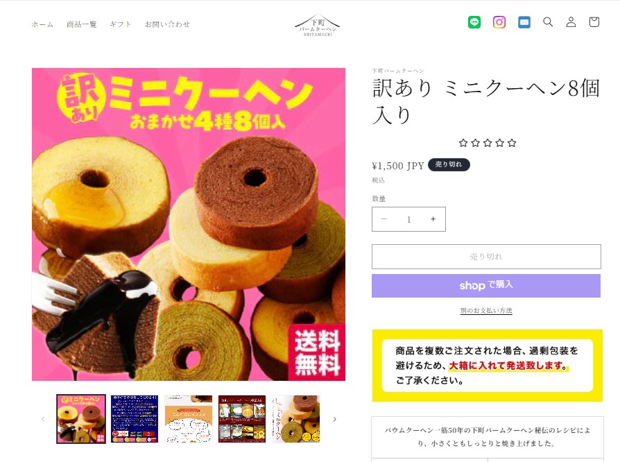Image resolution: width=620 pixels, height=462 pixels.
Task: Show next thumbnails with right arrow
Action: coord(334,419)
